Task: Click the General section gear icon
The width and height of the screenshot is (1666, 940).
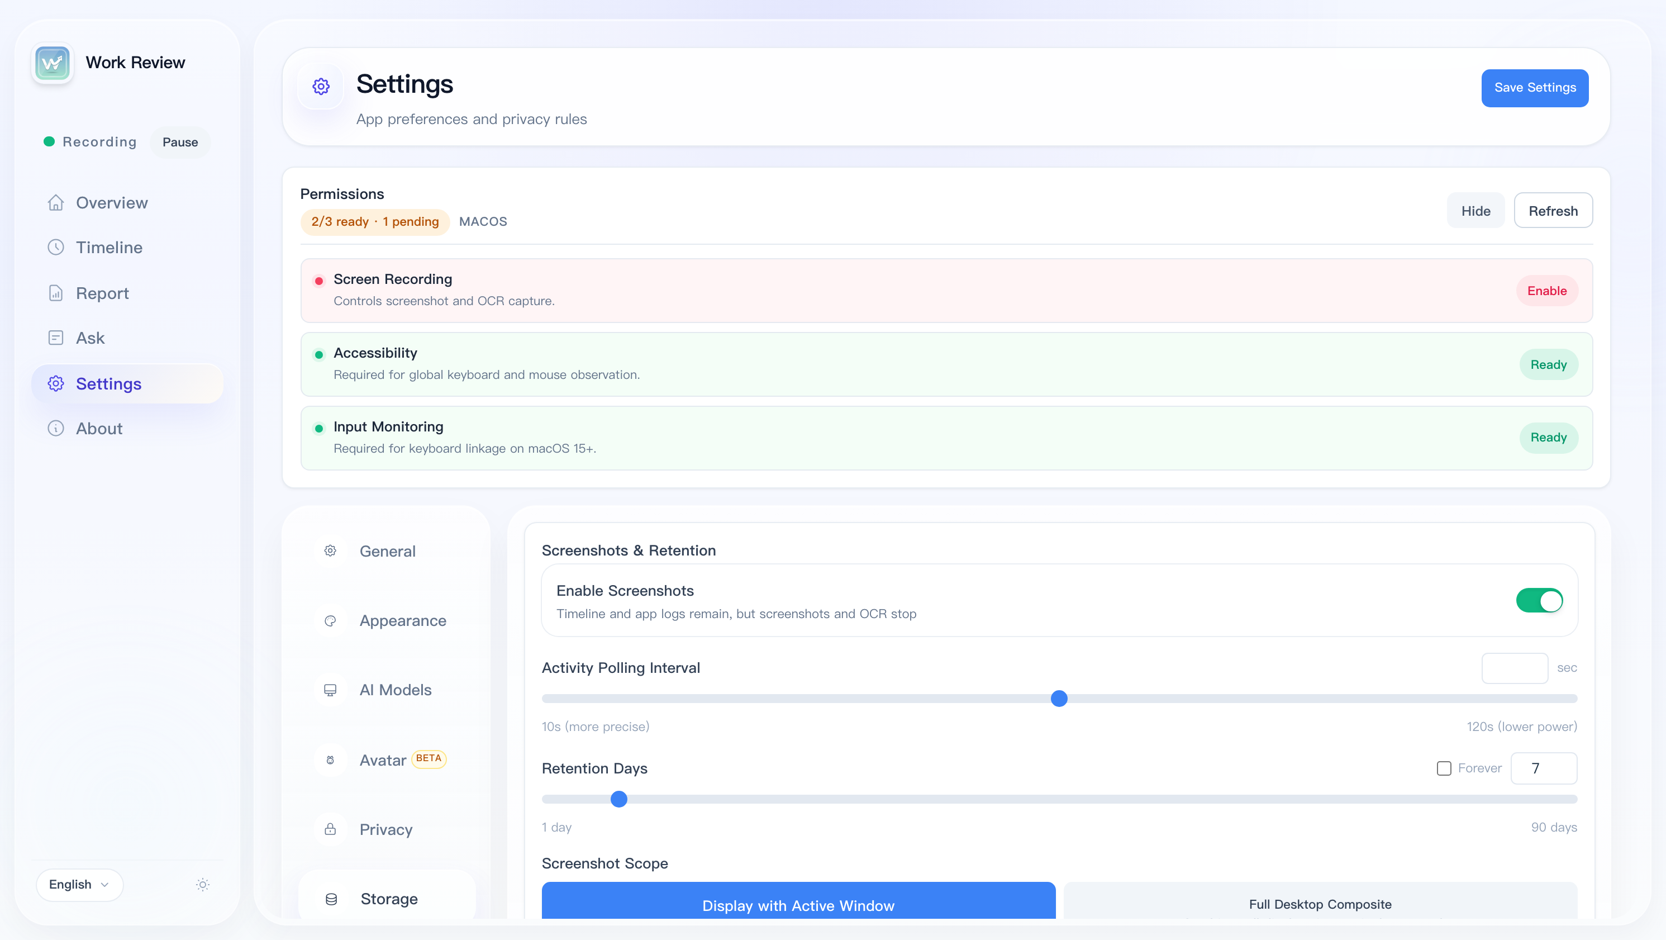Action: point(330,550)
